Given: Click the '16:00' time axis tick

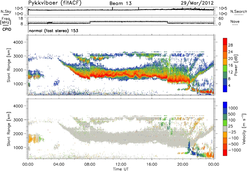Looking at the screenshot, I should pos(152,165).
